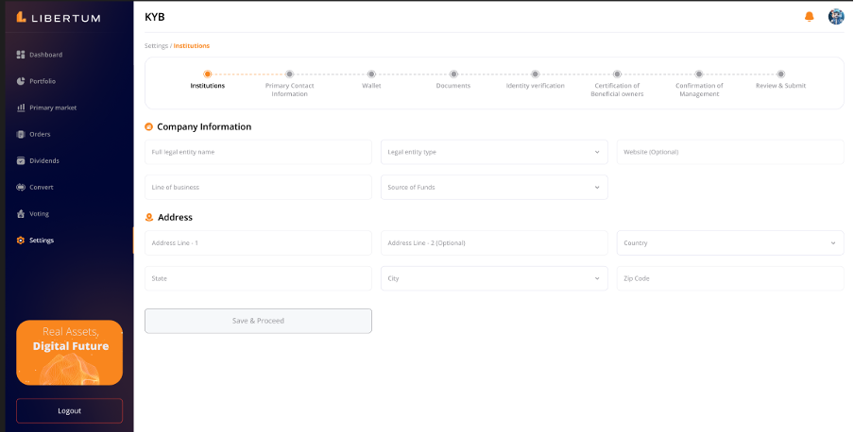Image resolution: width=854 pixels, height=432 pixels.
Task: Click the Primary market chart icon
Action: [21, 108]
